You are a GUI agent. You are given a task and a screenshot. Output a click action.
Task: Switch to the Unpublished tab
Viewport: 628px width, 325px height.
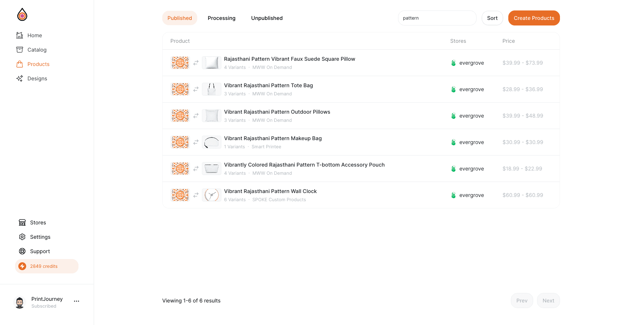[267, 18]
